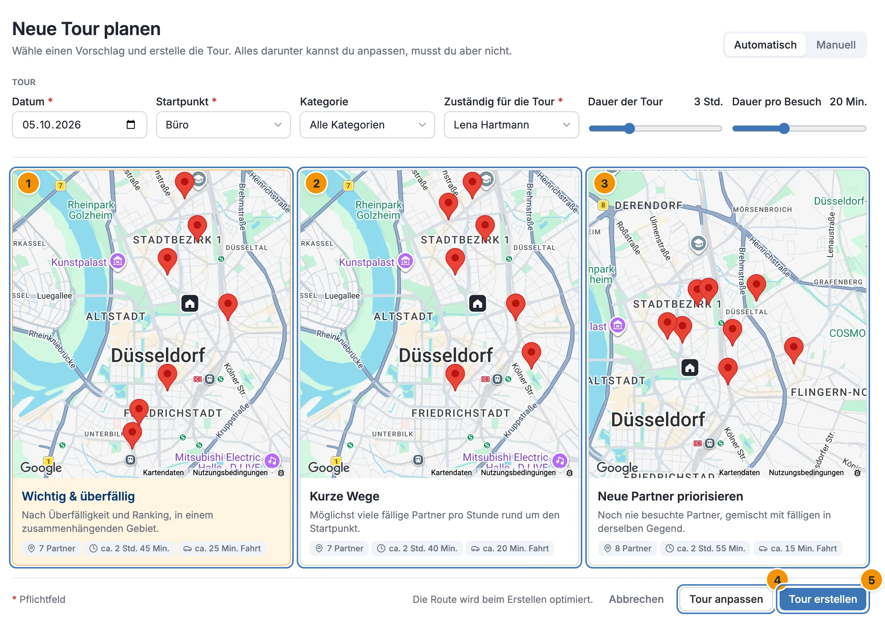Switch to Manuell mode
Image resolution: width=885 pixels, height=632 pixels.
point(836,45)
